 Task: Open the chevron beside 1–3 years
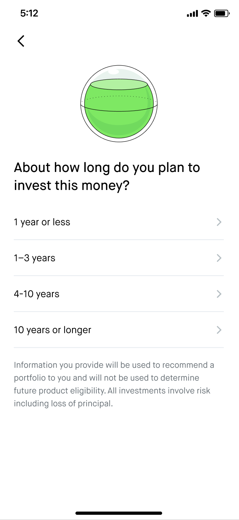coord(219,258)
